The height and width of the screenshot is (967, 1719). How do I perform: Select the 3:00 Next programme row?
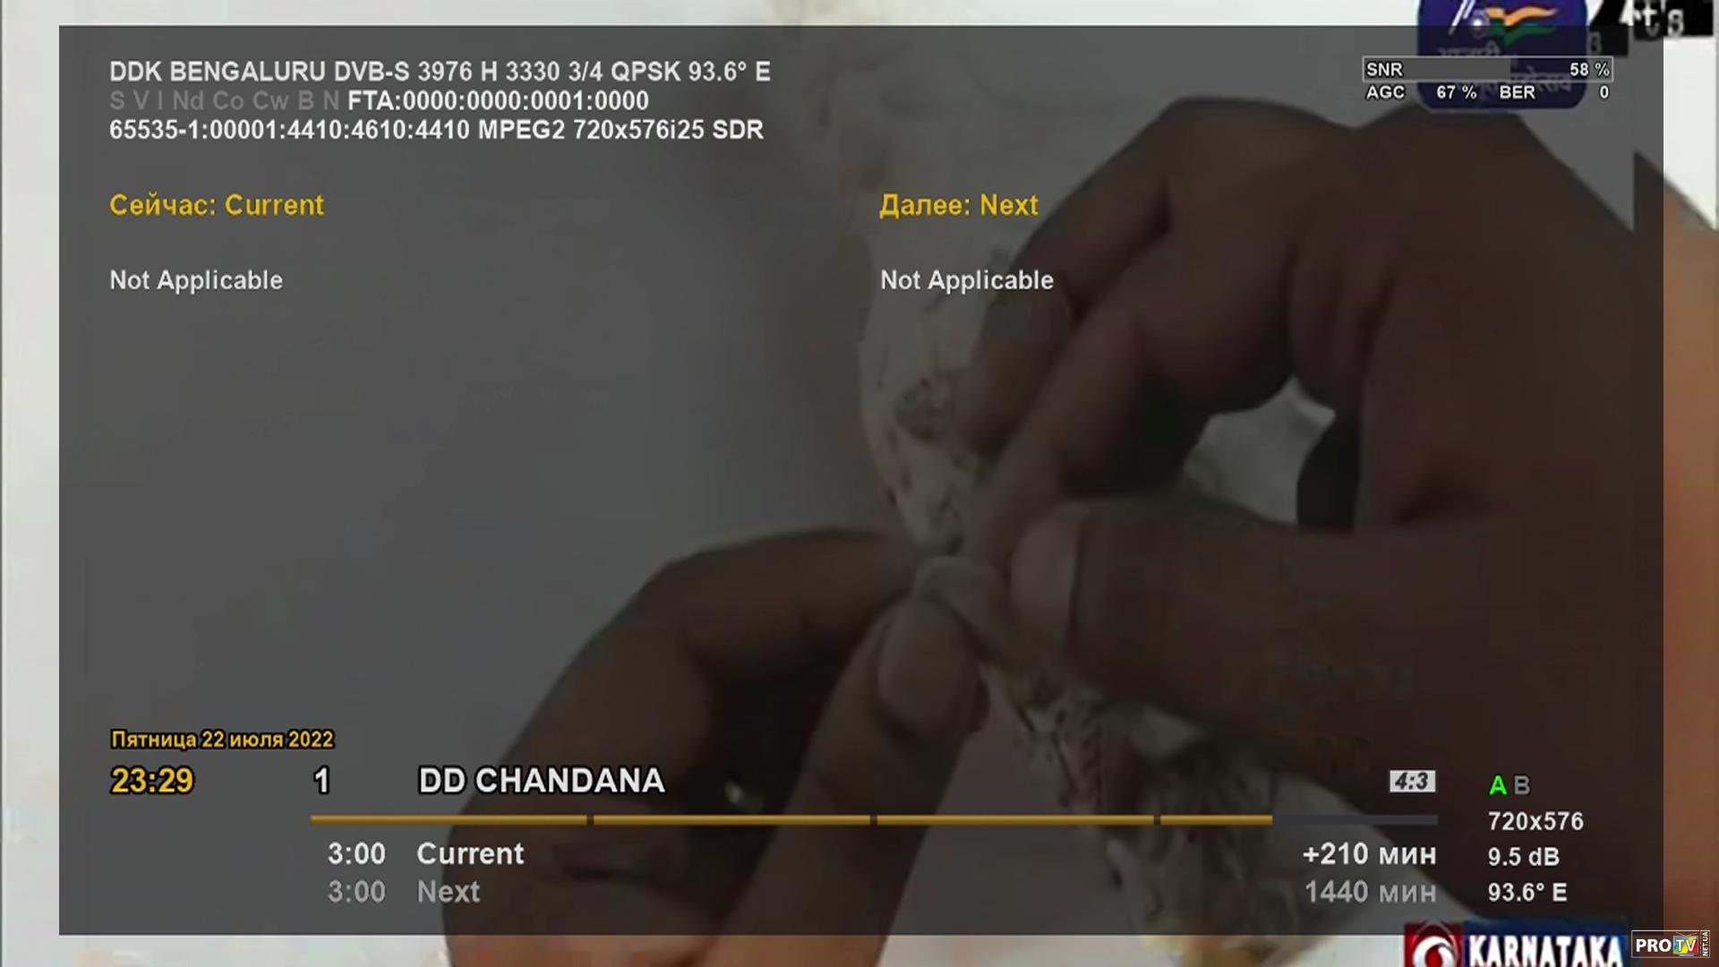(881, 892)
